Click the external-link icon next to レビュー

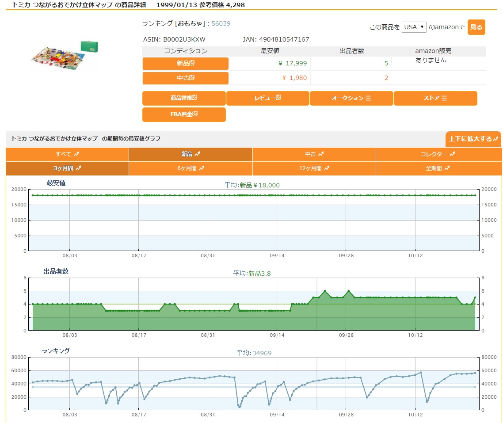click(x=278, y=98)
